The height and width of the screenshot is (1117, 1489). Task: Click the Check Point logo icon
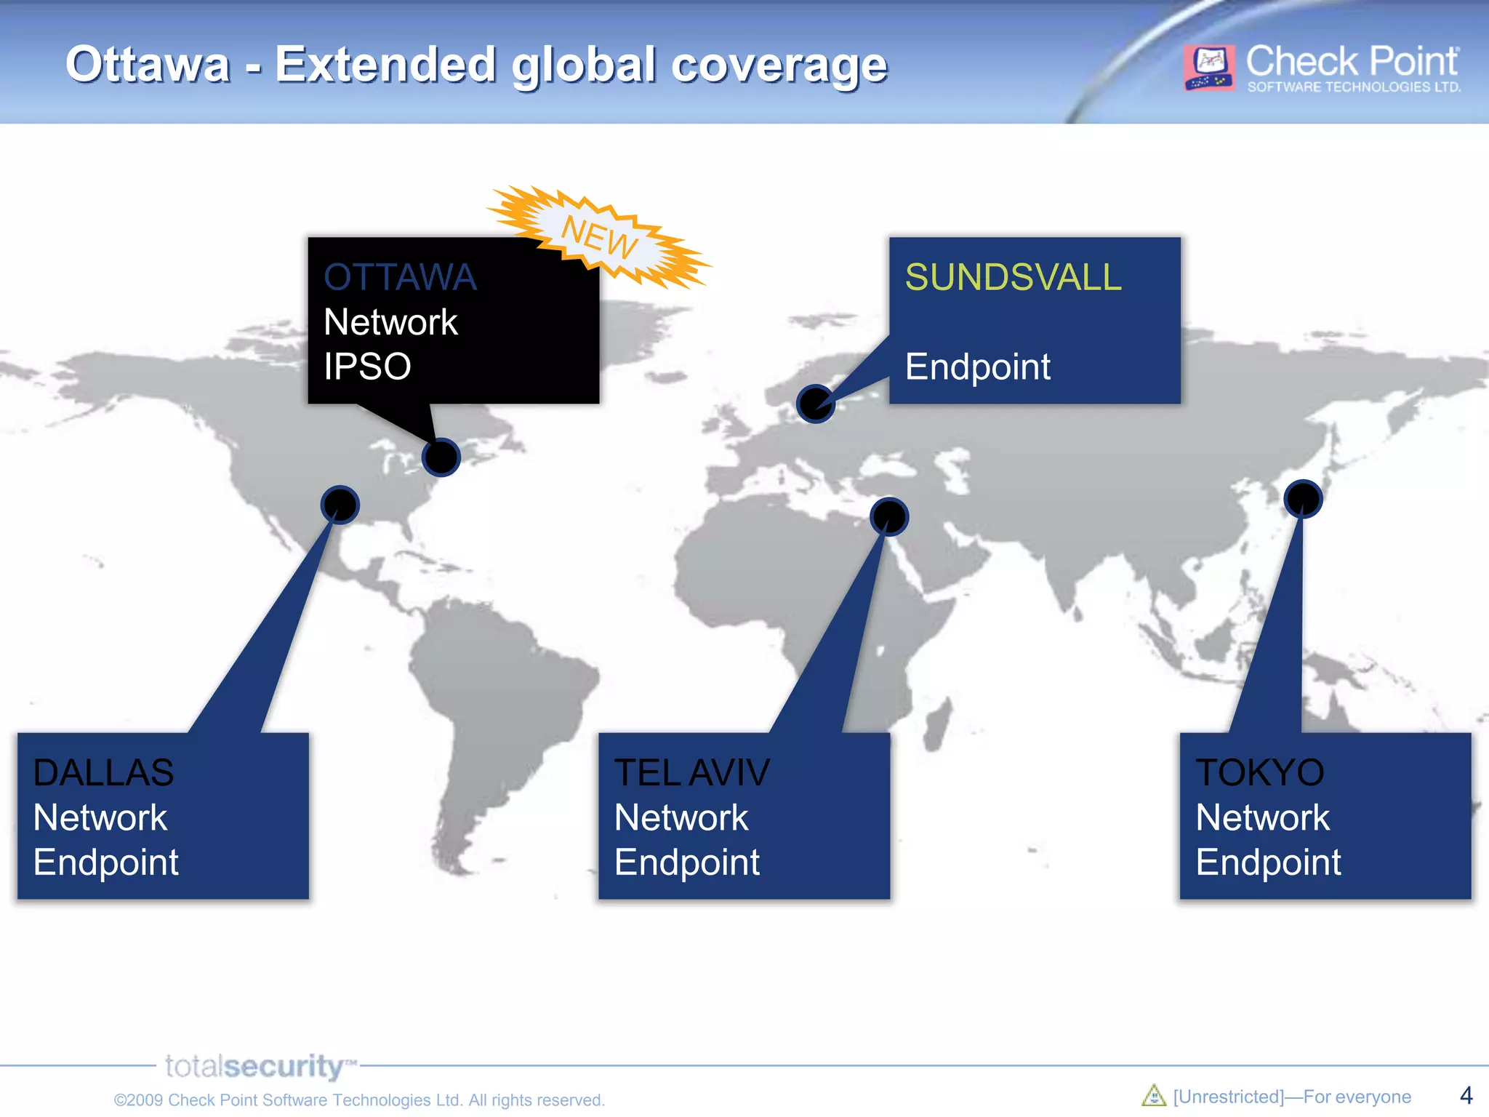[1208, 68]
